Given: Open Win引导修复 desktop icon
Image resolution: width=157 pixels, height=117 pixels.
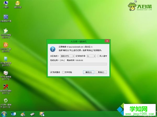Looking at the screenshot, I should 6,75.
